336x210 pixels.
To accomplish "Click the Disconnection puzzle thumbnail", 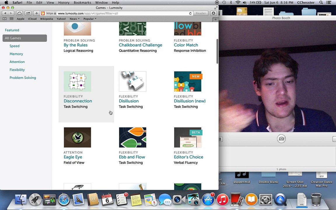I will [x=77, y=81].
